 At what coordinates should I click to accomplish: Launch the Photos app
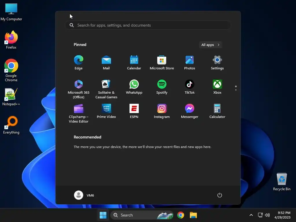(x=190, y=62)
